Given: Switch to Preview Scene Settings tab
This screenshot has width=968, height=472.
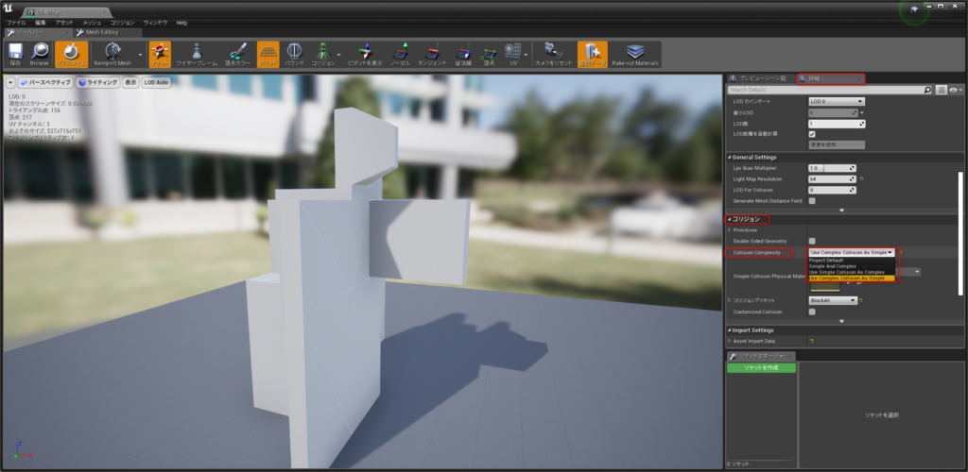Looking at the screenshot, I should coord(761,78).
